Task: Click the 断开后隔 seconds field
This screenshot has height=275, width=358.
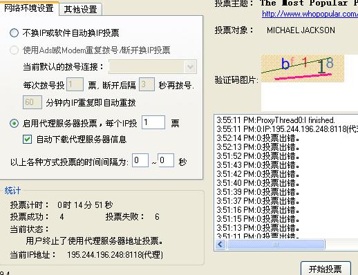Action: pyautogui.click(x=147, y=84)
